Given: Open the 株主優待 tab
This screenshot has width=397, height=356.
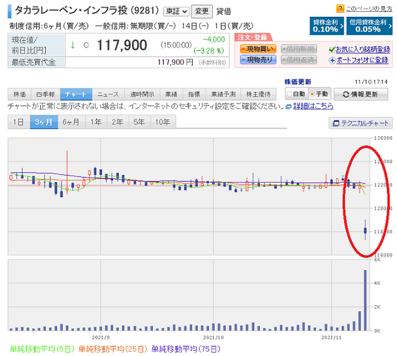Looking at the screenshot, I should click(x=258, y=94).
